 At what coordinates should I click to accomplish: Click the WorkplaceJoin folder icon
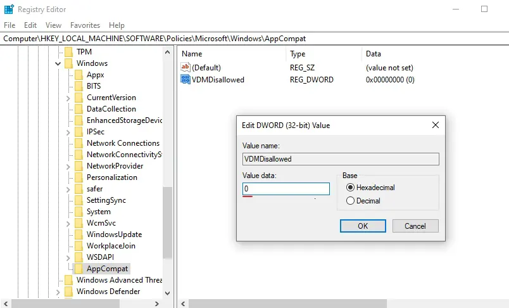pyautogui.click(x=79, y=246)
